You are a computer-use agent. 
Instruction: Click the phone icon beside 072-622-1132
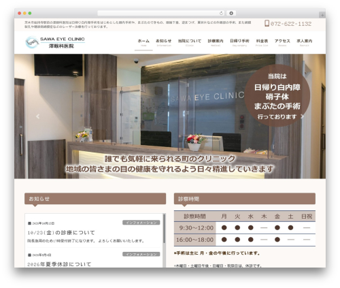[x=267, y=23]
